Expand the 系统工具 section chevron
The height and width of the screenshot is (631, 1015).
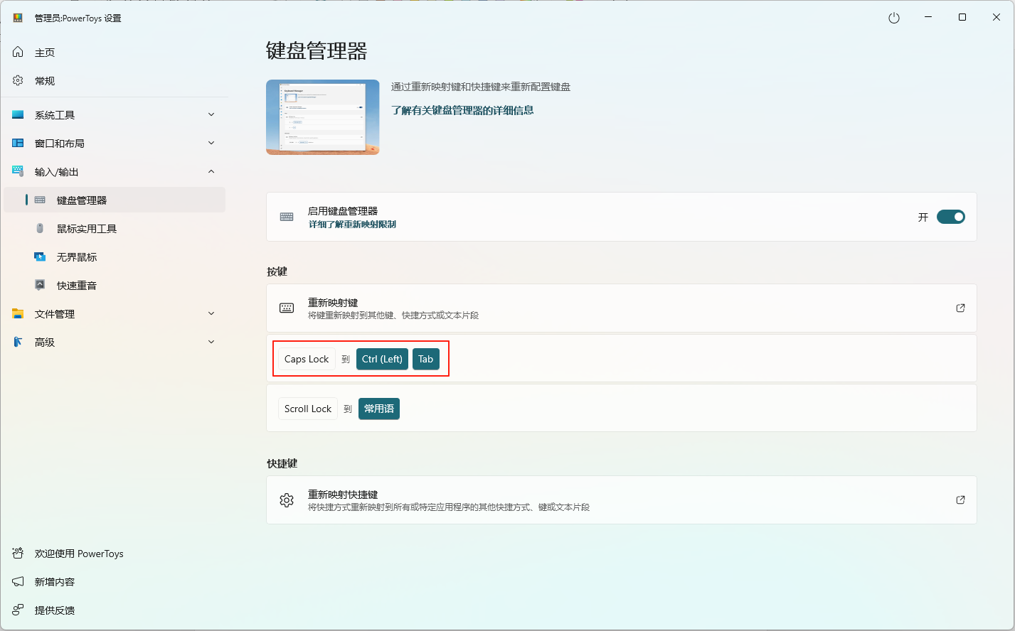(x=211, y=114)
